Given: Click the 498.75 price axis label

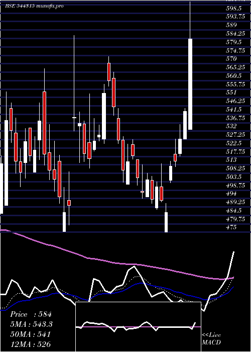Looking at the screenshot, I should (x=235, y=185).
